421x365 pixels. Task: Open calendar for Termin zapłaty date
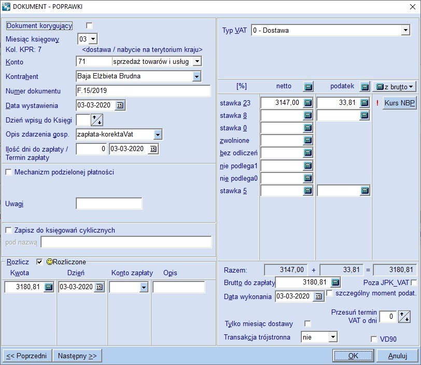click(152, 149)
